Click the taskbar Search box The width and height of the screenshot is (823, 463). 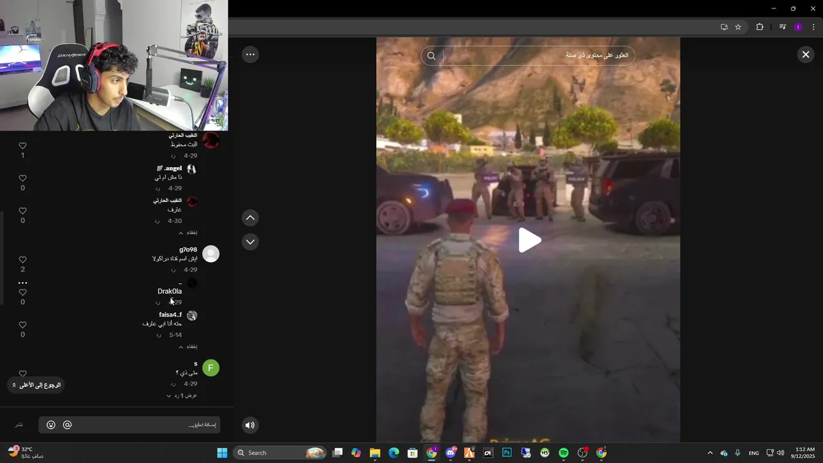click(280, 453)
